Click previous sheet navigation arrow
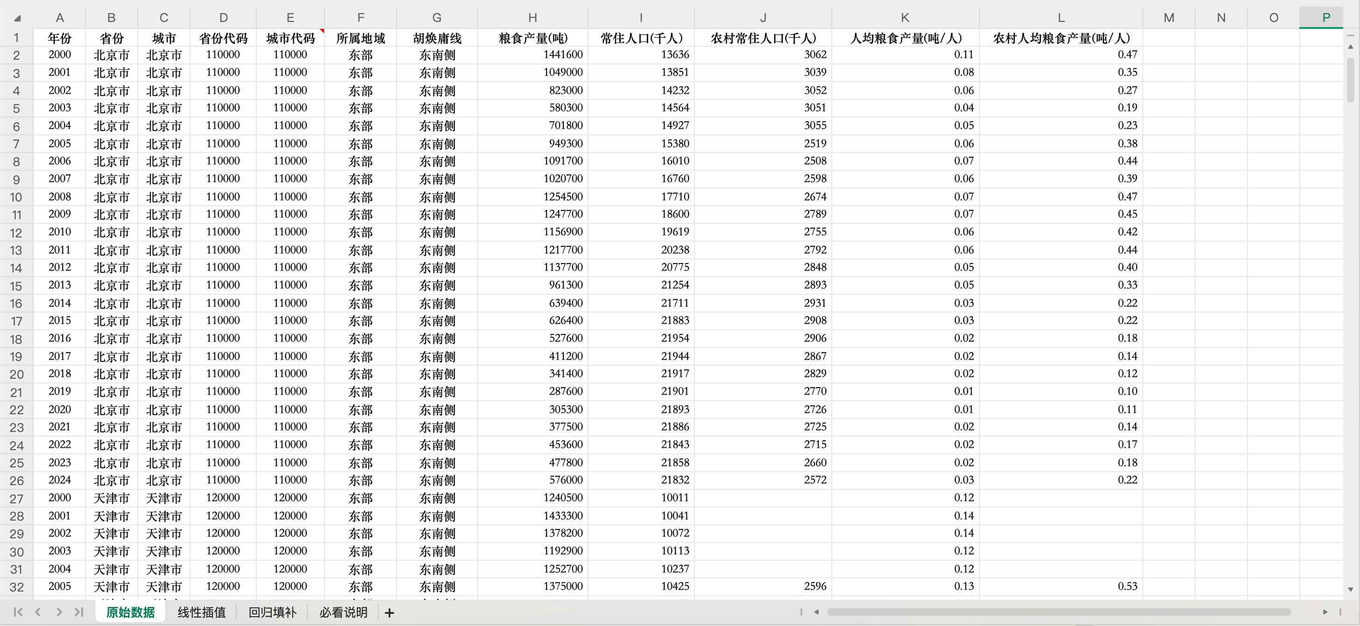This screenshot has height=626, width=1360. [38, 612]
